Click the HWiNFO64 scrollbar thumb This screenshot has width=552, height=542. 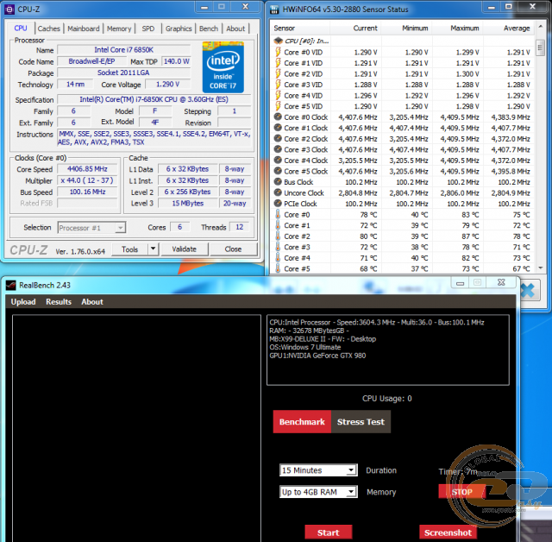(541, 47)
